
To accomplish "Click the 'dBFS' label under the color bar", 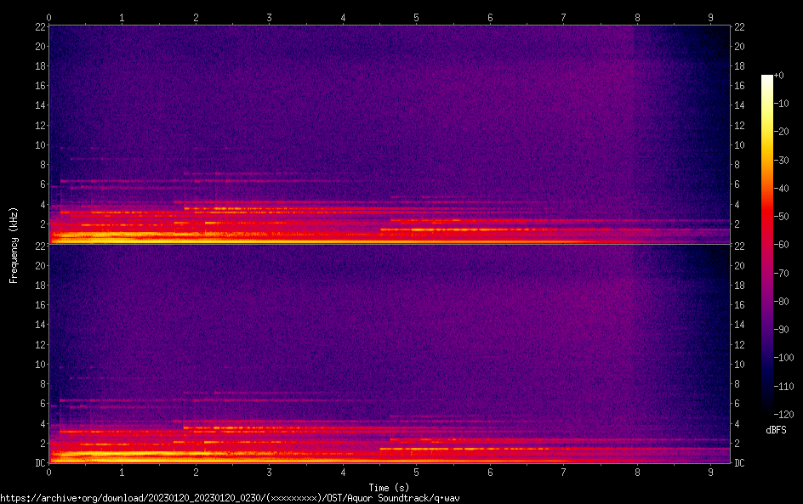I will coord(775,430).
